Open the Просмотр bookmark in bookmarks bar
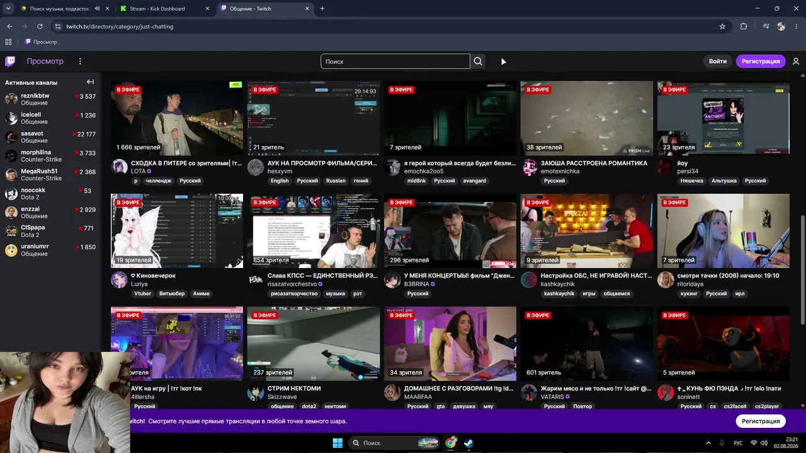 click(41, 42)
